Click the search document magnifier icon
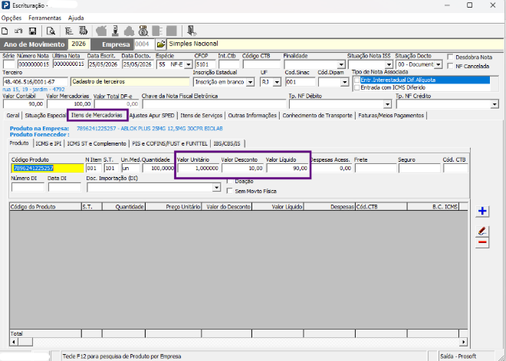The image size is (506, 361). coord(51,31)
